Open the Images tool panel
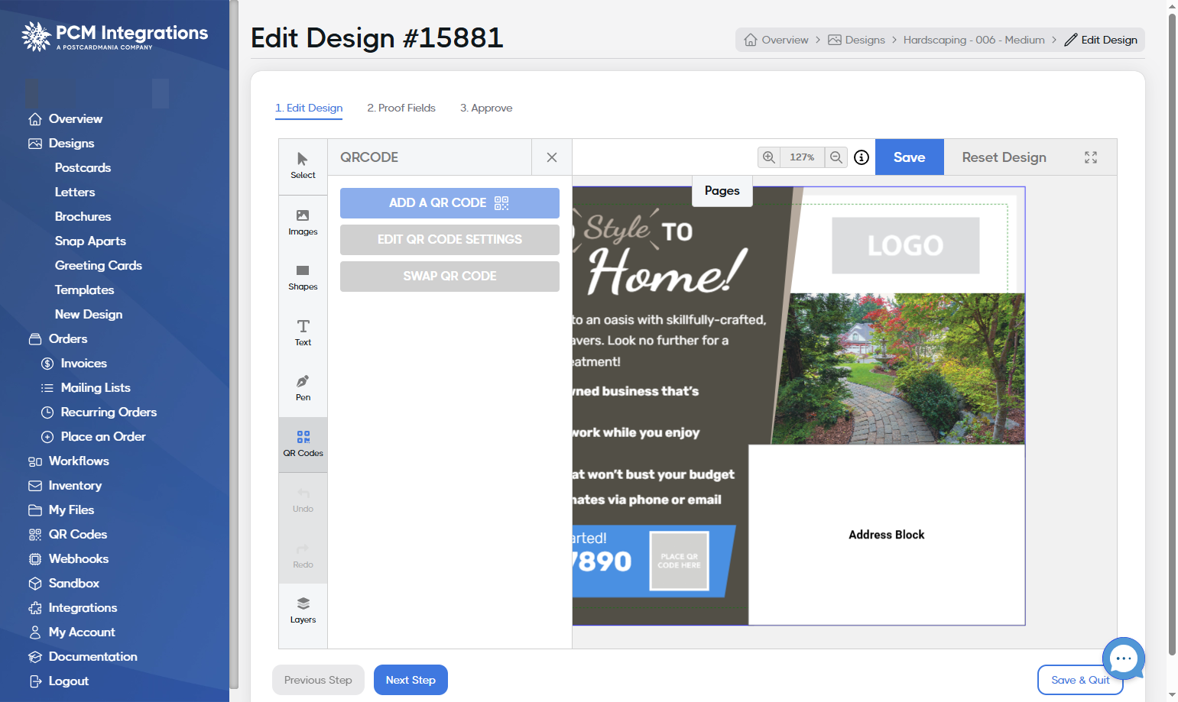This screenshot has height=702, width=1178. (303, 222)
